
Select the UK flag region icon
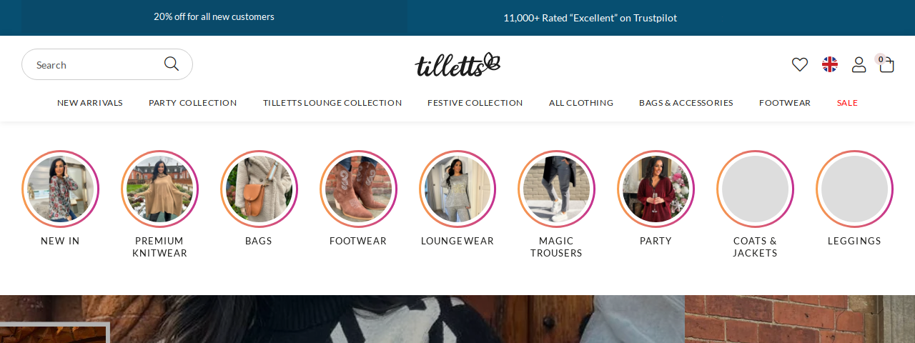830,64
